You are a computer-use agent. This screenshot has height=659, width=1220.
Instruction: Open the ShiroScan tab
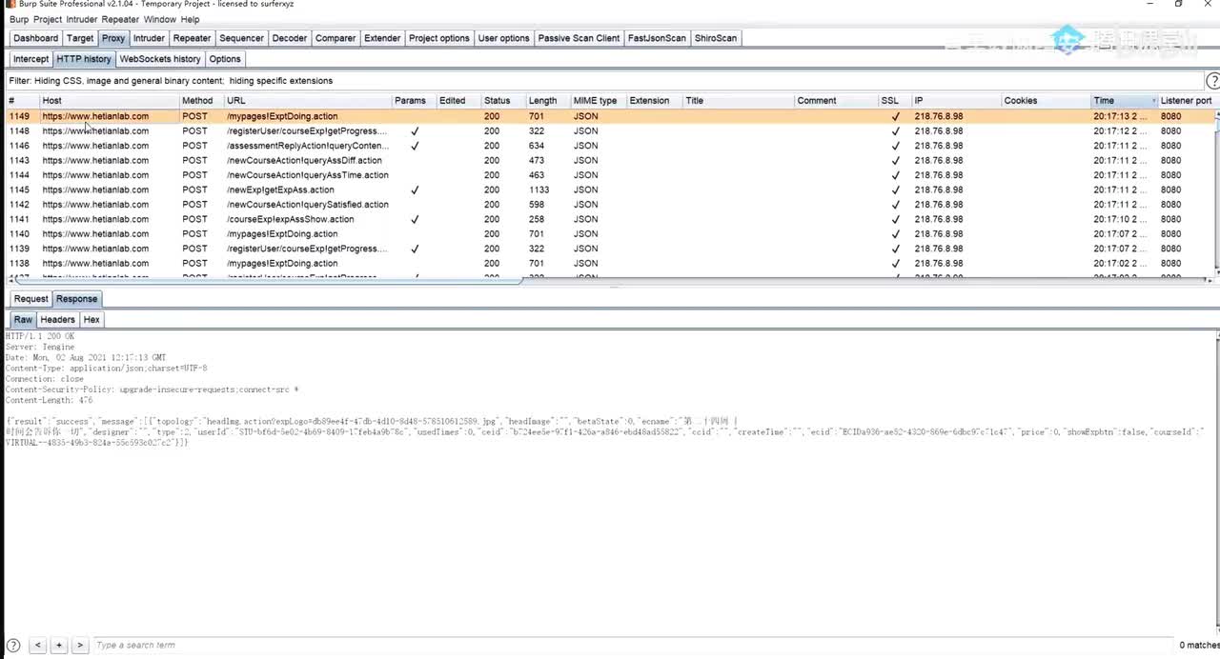pos(716,38)
